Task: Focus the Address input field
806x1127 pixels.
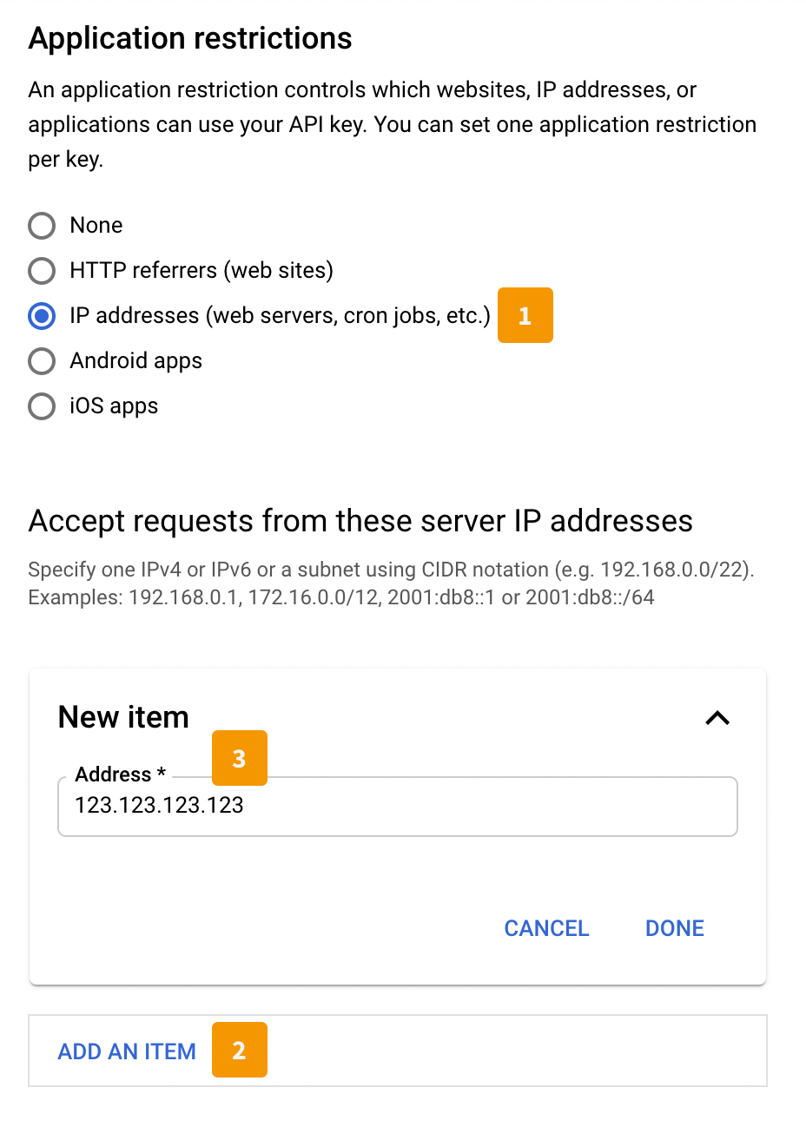Action: [x=398, y=807]
